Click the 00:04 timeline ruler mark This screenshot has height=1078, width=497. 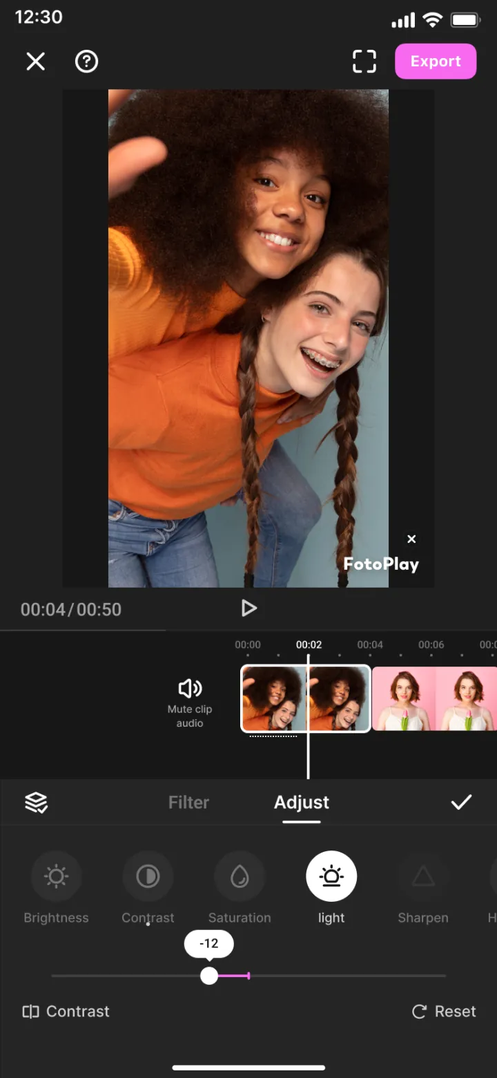tap(370, 644)
